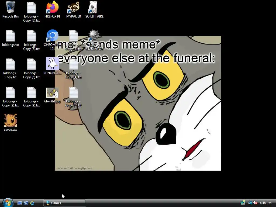Open the 4:48 PM clock

click(265, 203)
